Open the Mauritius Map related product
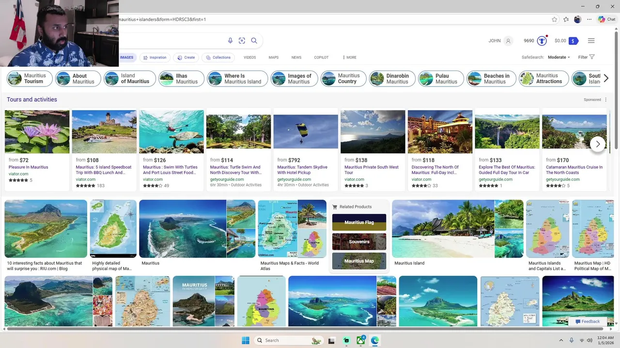The image size is (620, 348). [x=359, y=261]
